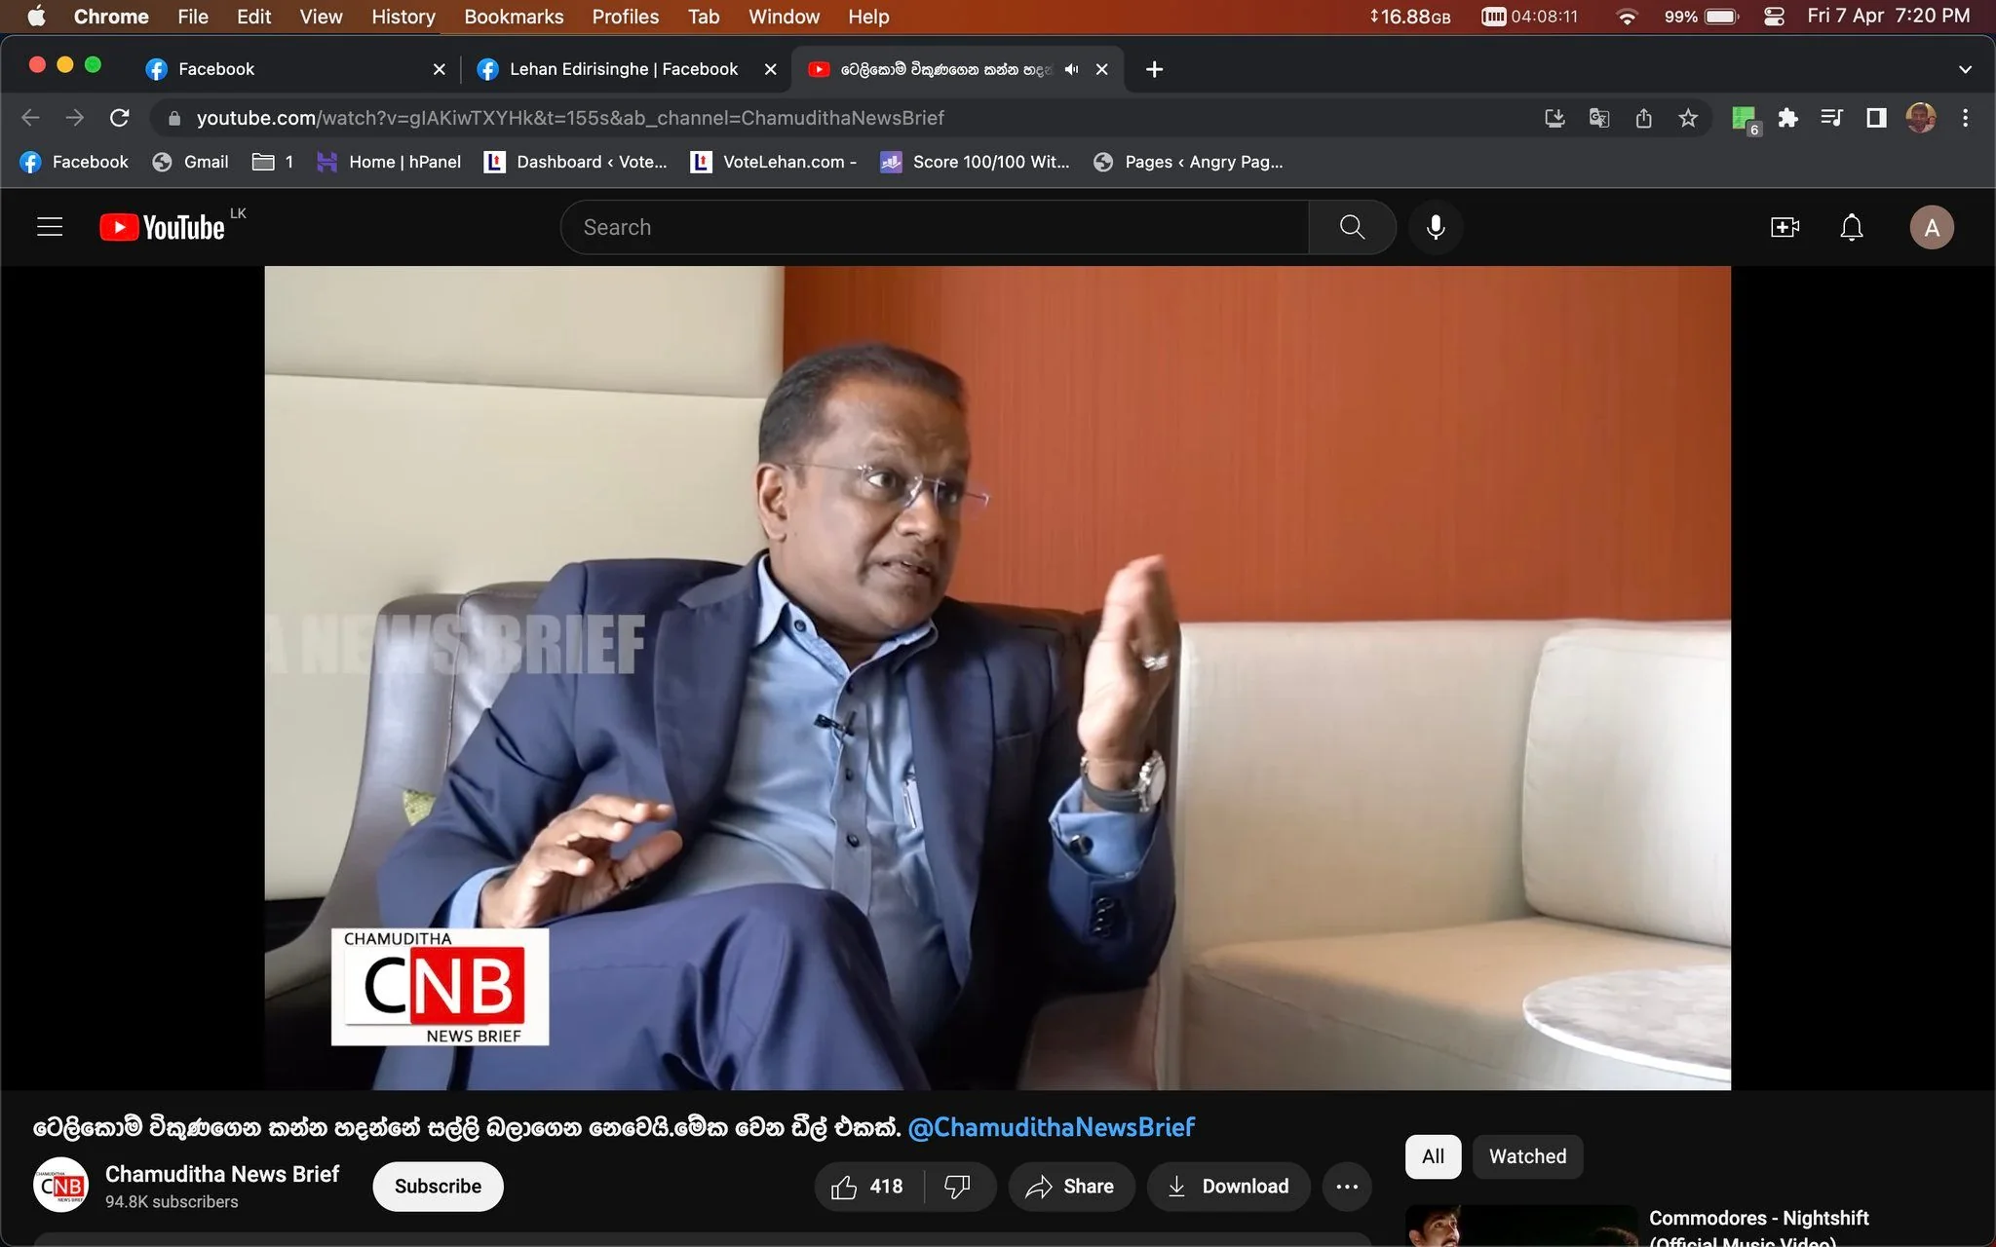
Task: Click the battery 99% status
Action: pos(1701,17)
